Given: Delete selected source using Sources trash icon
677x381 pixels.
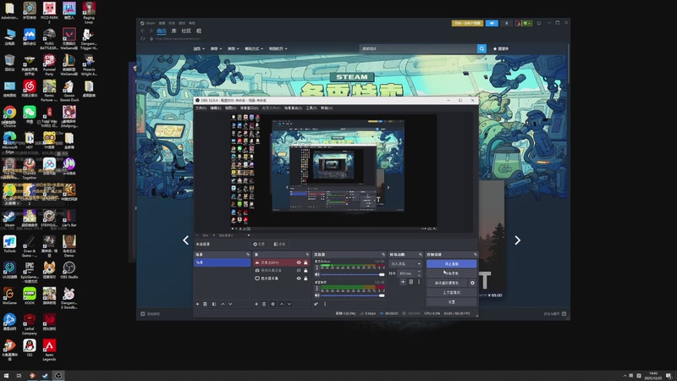Looking at the screenshot, I should pyautogui.click(x=264, y=304).
